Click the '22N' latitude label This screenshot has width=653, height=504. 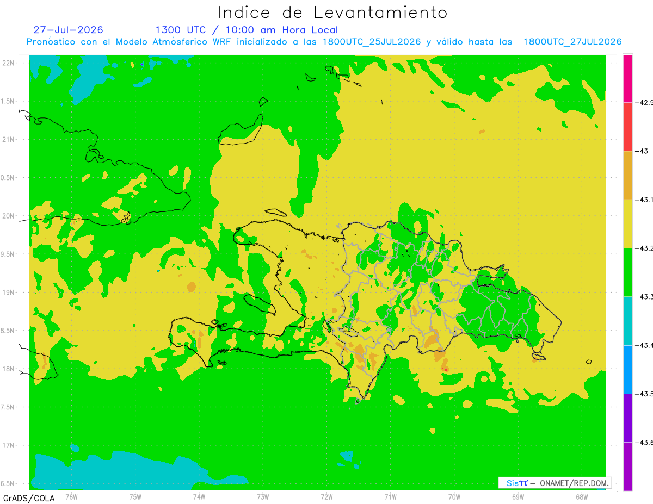(x=9, y=63)
